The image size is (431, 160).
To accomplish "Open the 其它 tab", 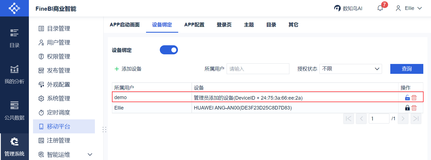I will coord(293,25).
